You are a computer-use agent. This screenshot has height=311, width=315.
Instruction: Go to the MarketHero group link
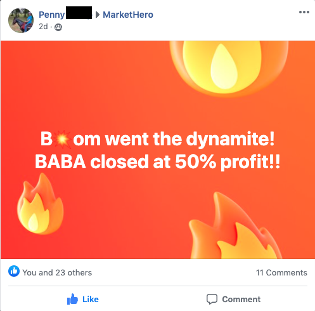point(128,15)
